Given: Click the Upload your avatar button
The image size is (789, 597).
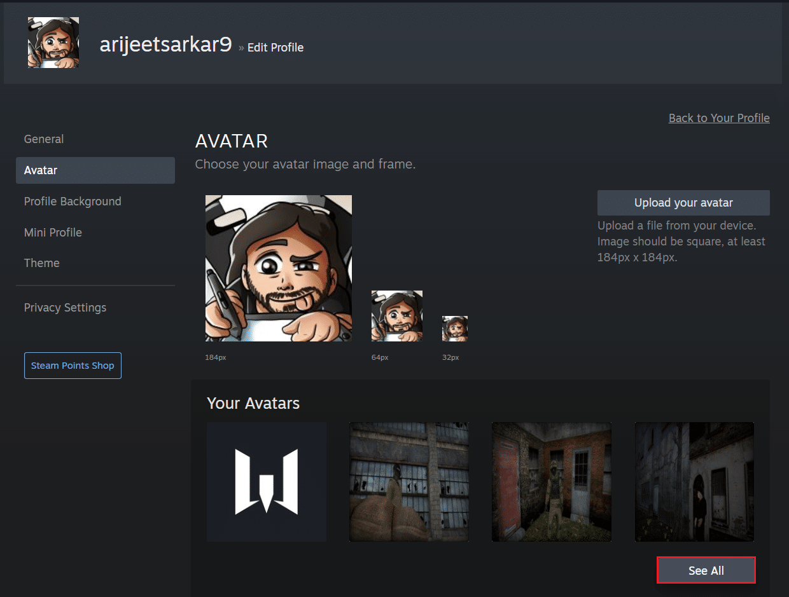Looking at the screenshot, I should [683, 203].
